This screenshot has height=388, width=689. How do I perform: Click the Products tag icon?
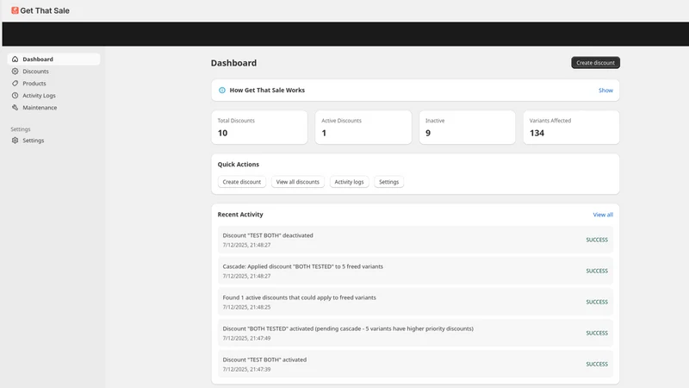click(15, 83)
